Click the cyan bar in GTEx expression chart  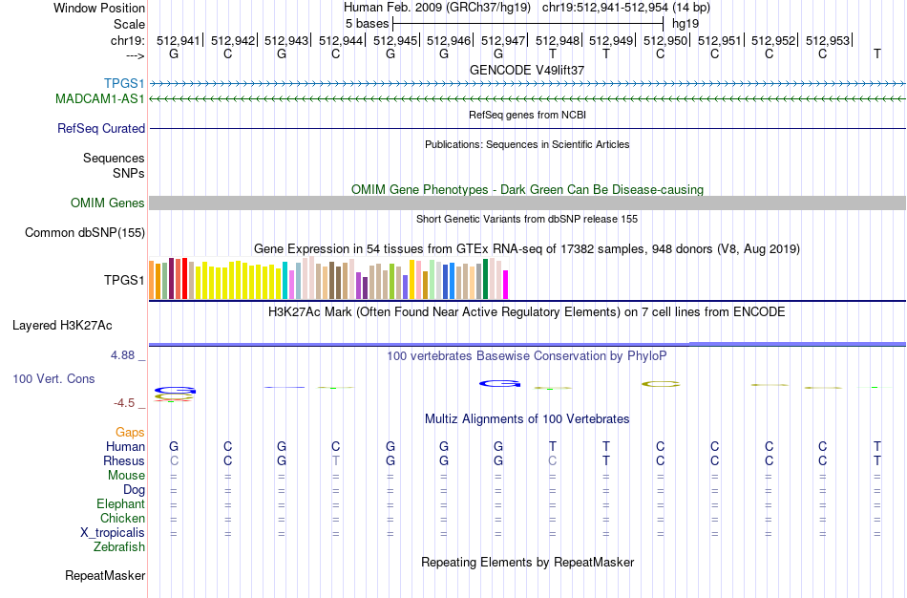[285, 280]
